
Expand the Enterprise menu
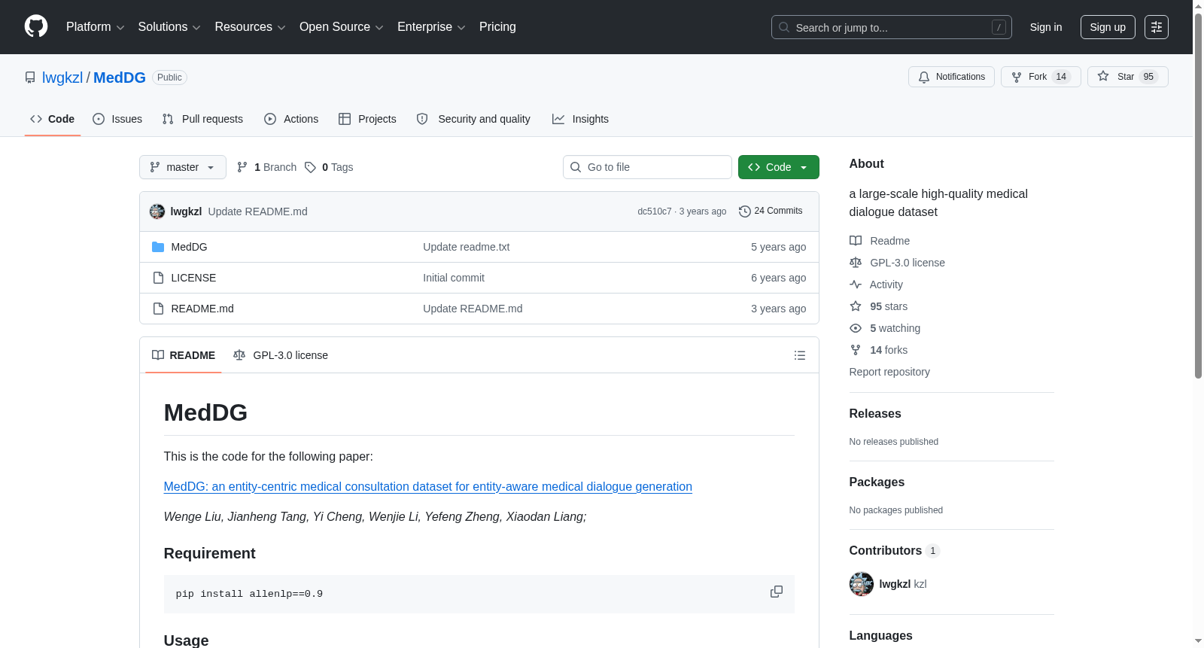click(431, 27)
